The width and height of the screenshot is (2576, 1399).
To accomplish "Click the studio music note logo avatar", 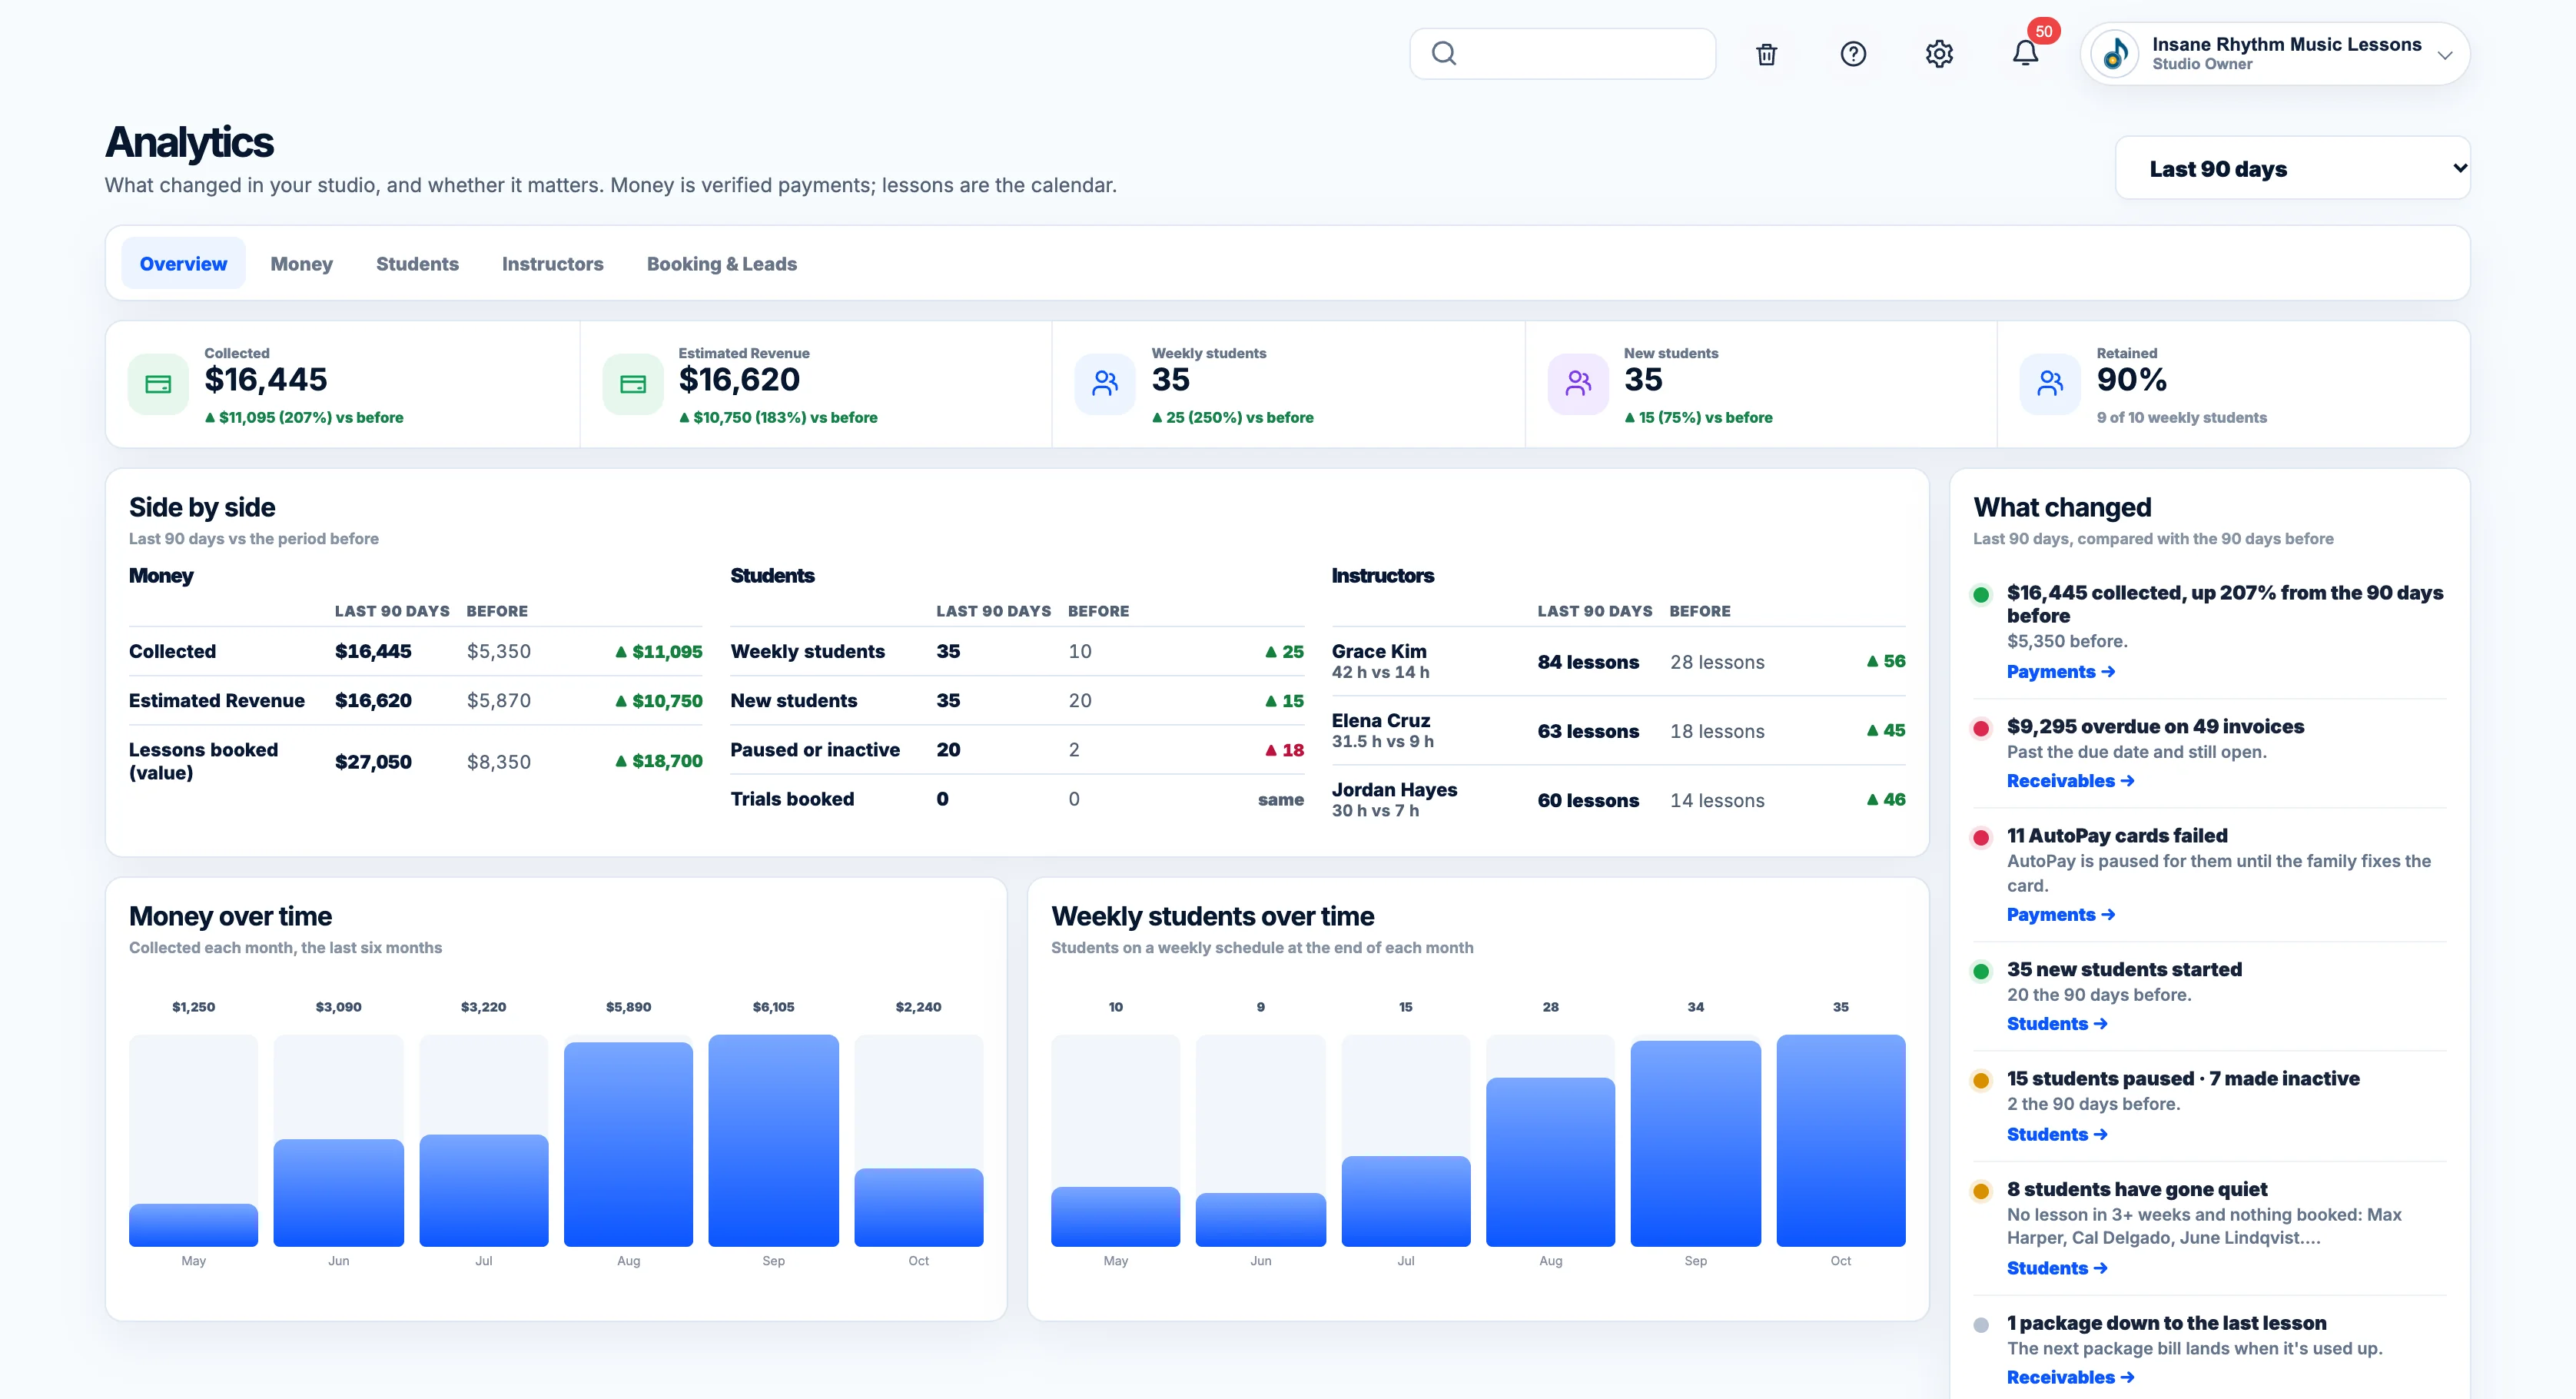I will coord(2115,54).
